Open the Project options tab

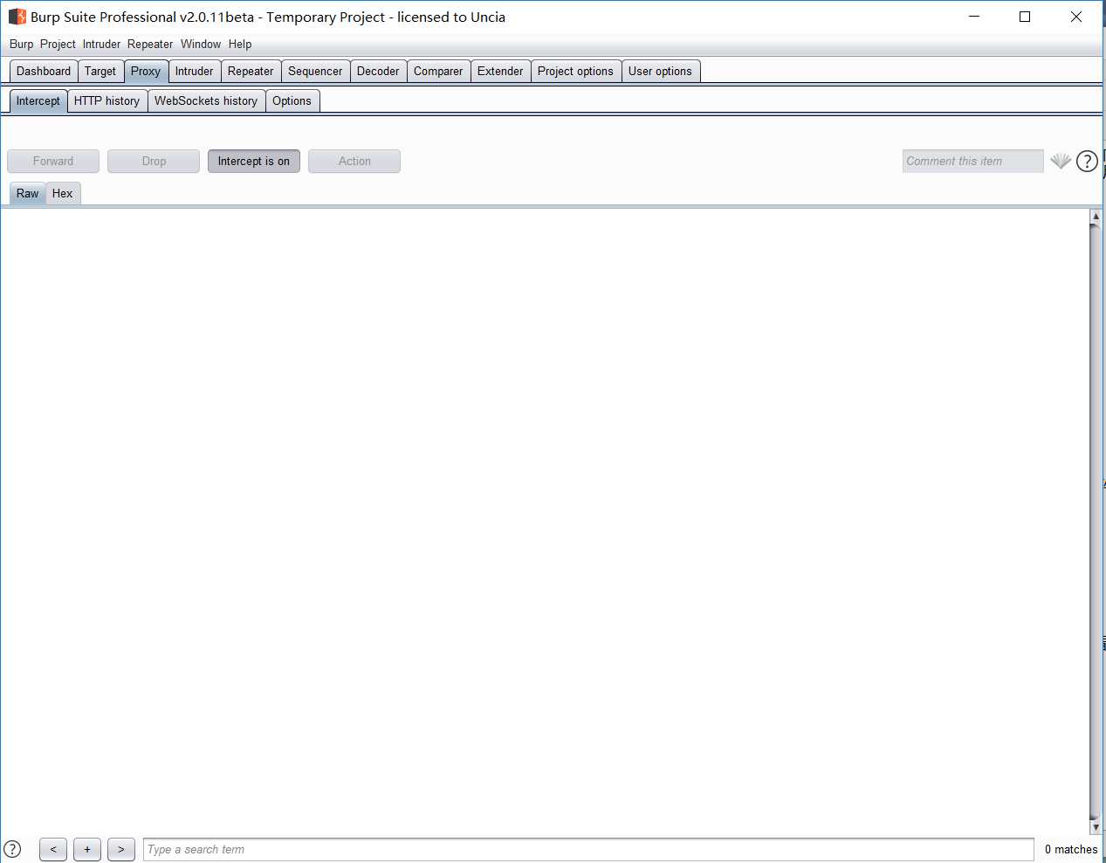(575, 71)
